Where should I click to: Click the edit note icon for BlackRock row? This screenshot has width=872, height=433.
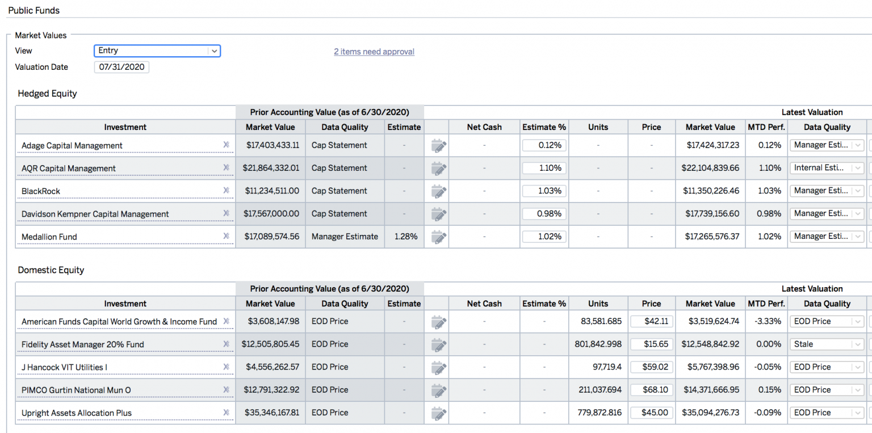click(x=438, y=191)
